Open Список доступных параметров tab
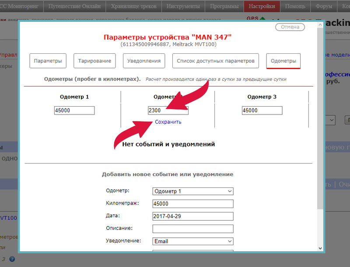This screenshot has height=267, width=350. pyautogui.click(x=216, y=61)
